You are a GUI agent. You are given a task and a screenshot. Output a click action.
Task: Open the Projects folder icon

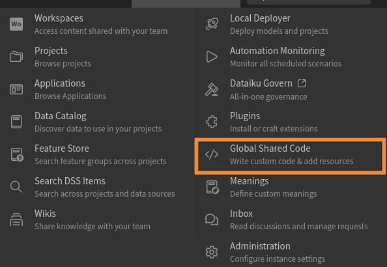click(16, 57)
